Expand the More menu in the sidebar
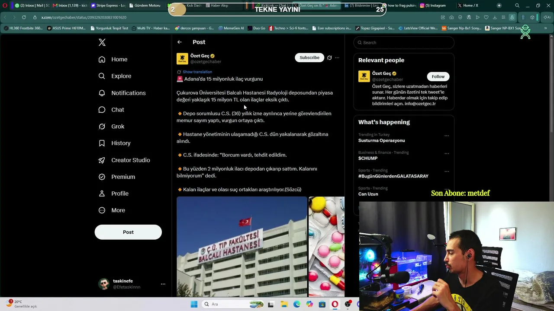The width and height of the screenshot is (554, 311). tap(112, 210)
